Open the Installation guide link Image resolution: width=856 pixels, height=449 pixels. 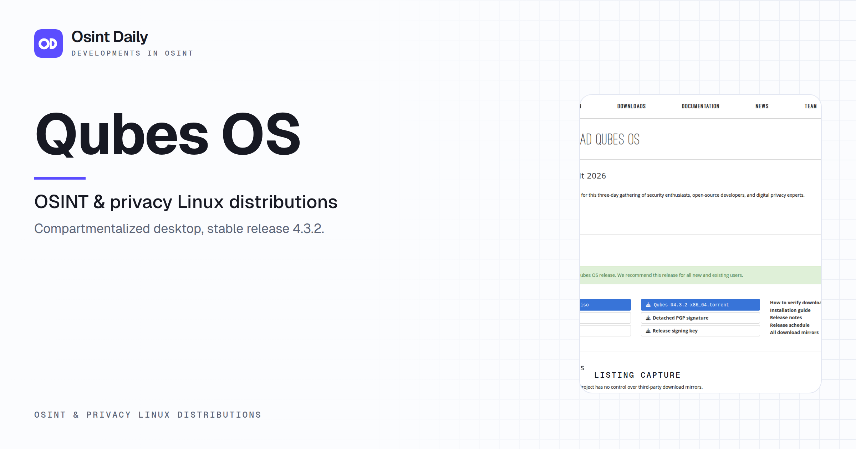point(790,310)
